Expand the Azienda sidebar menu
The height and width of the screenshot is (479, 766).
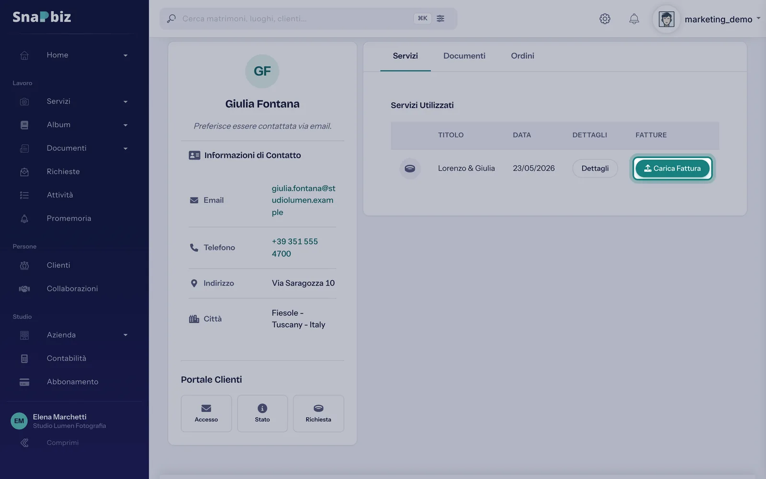click(x=125, y=335)
